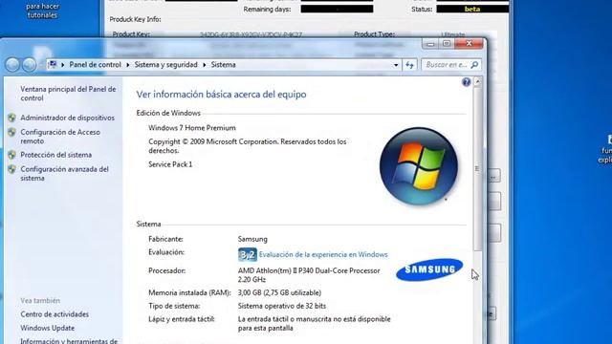The width and height of the screenshot is (612, 344).
Task: Click the scrollbar up arrow
Action: [477, 82]
